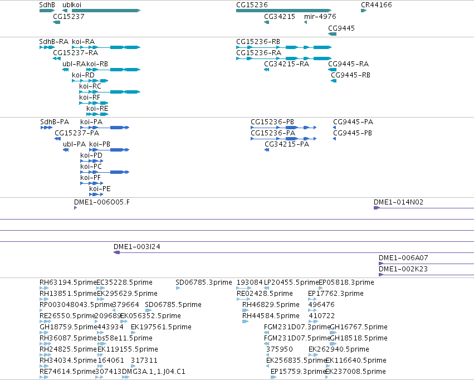Click the CG34215-PA protein label

click(x=287, y=144)
